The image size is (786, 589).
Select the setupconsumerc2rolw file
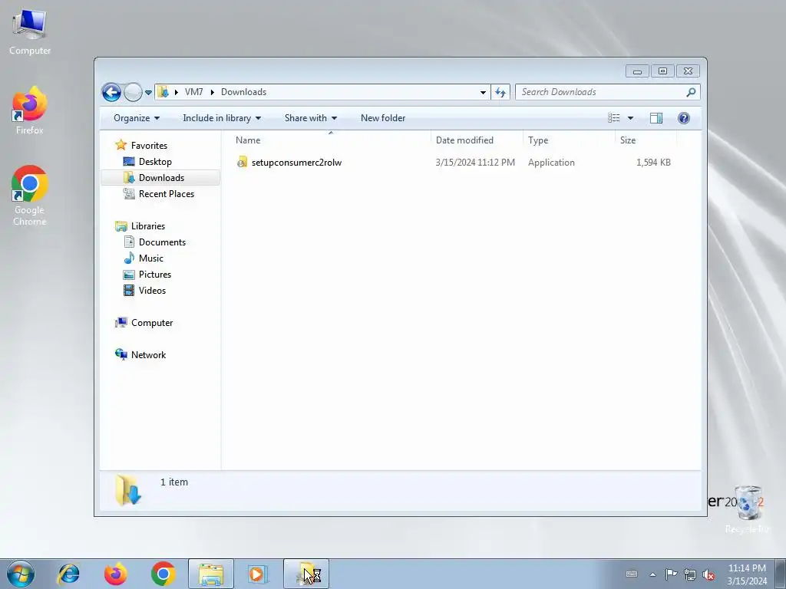[297, 163]
